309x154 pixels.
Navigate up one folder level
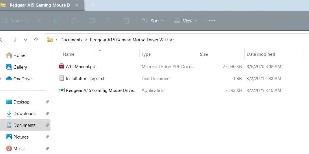click(36, 40)
